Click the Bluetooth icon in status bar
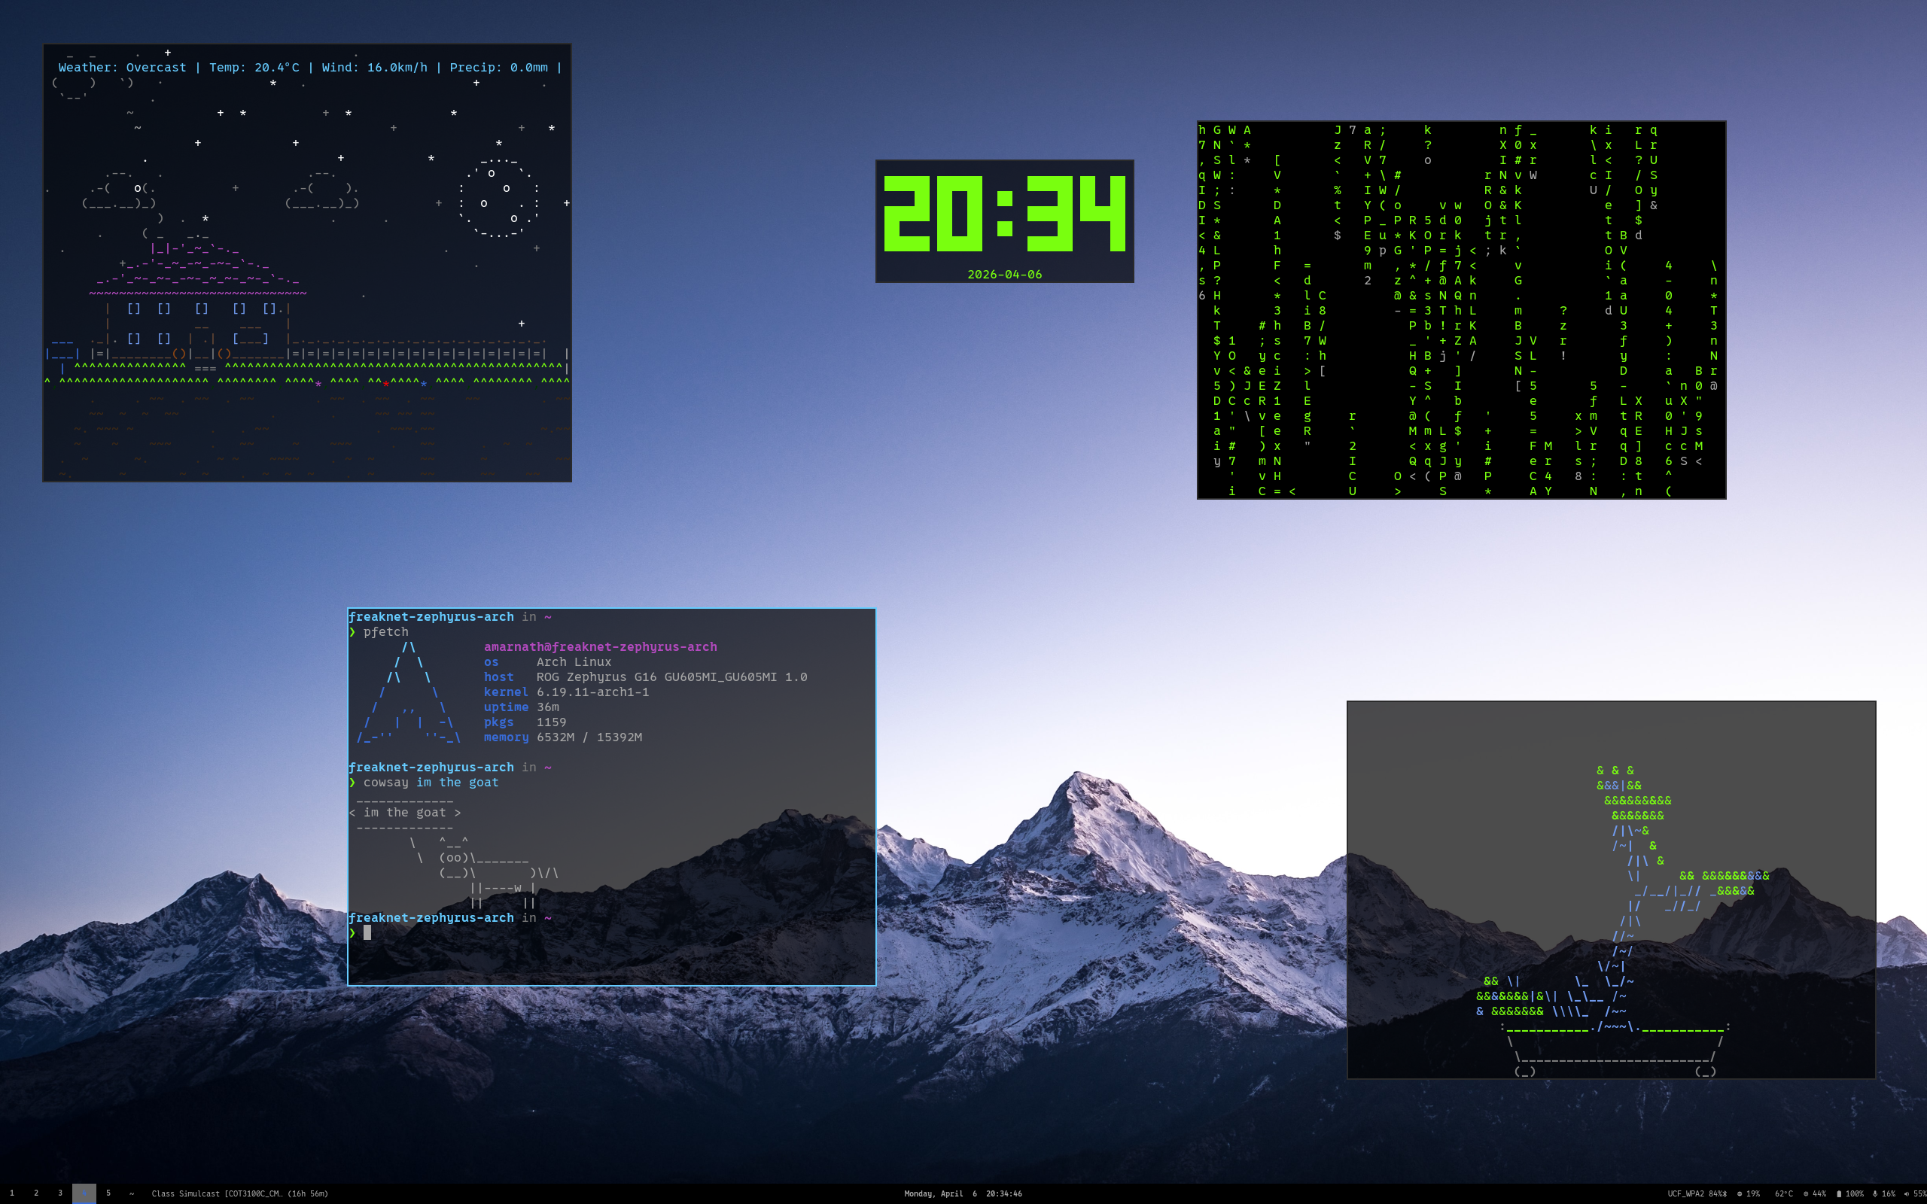The width and height of the screenshot is (1927, 1204). click(x=1725, y=1193)
